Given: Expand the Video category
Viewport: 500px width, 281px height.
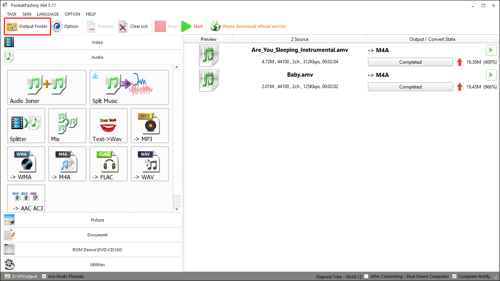Looking at the screenshot, I should (91, 42).
